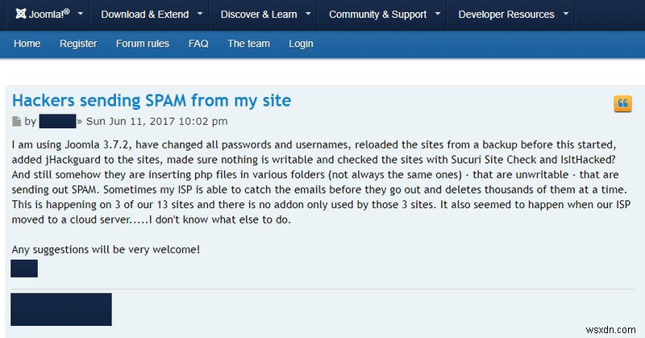Visit The team page
The width and height of the screenshot is (645, 338).
point(249,44)
